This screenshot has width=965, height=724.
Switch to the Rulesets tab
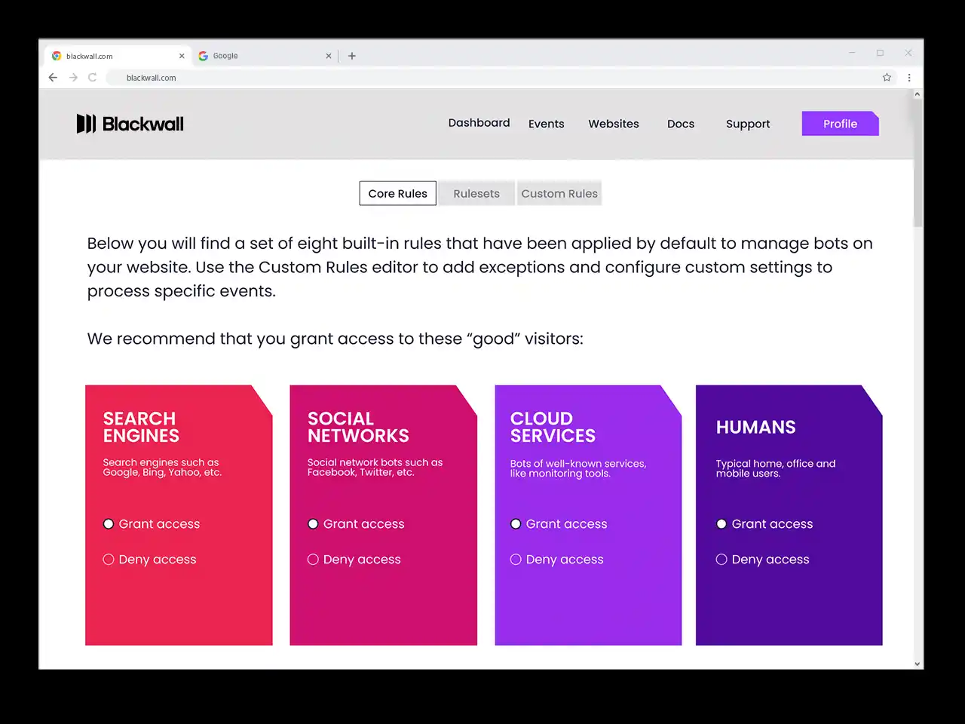[x=476, y=194]
